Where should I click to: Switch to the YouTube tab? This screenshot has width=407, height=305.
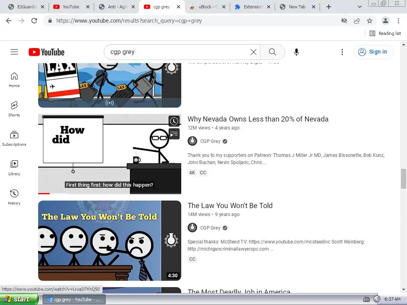71,7
